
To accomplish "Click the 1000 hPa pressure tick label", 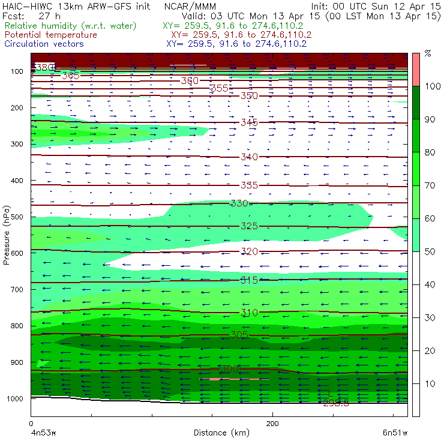I will pyautogui.click(x=15, y=398).
